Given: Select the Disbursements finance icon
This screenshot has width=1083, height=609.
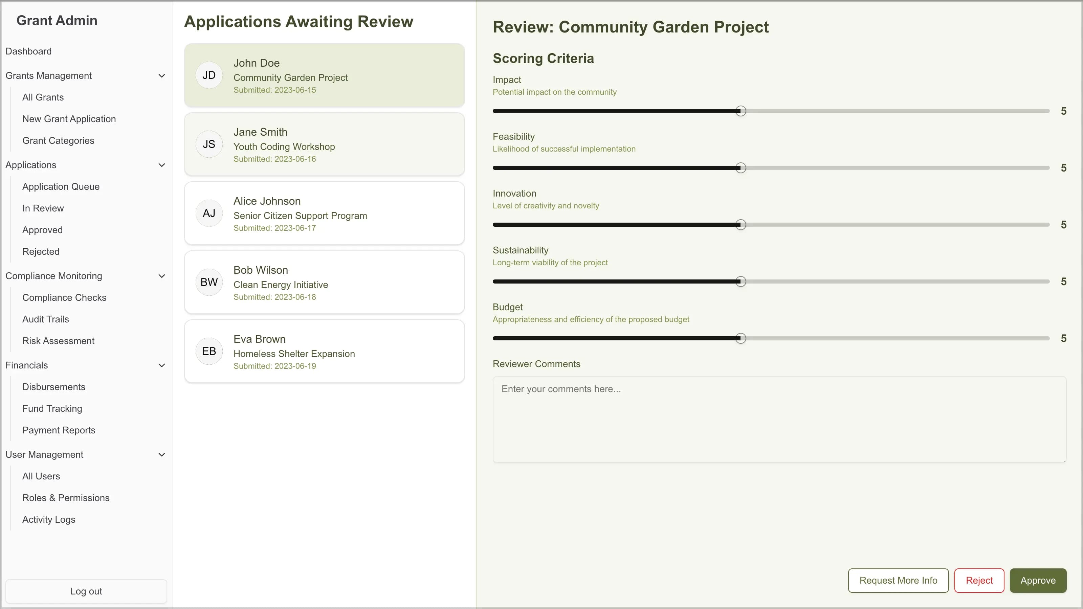Looking at the screenshot, I should (x=53, y=386).
